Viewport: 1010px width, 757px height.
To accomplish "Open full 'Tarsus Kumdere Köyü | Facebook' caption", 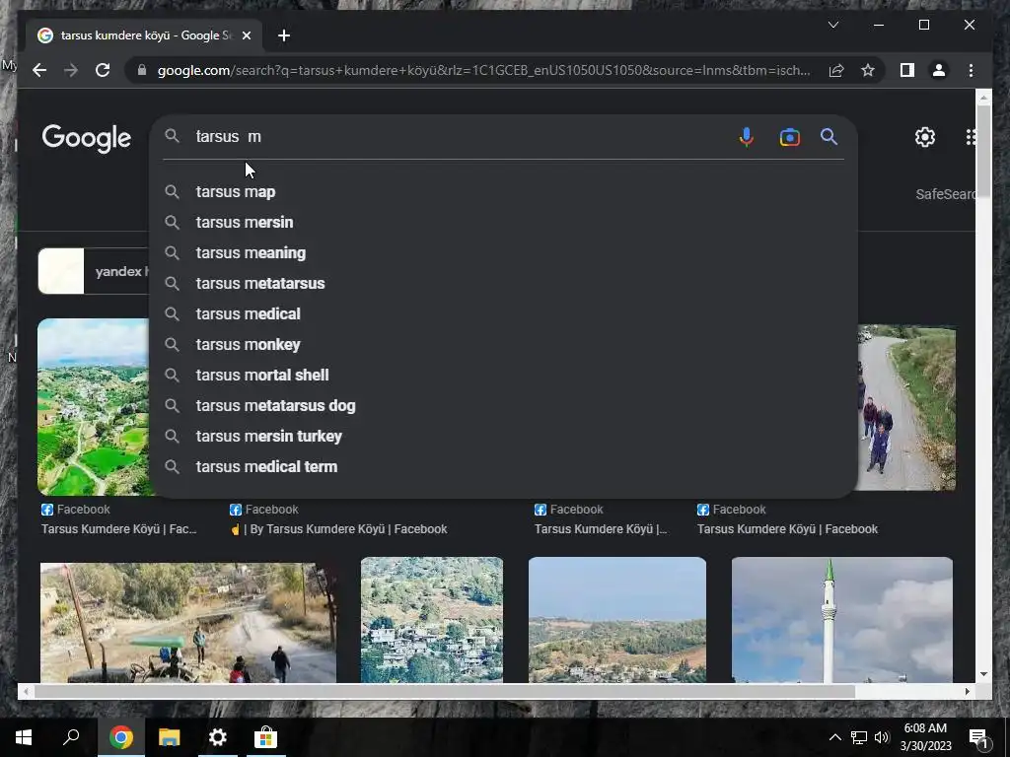I will tap(787, 529).
